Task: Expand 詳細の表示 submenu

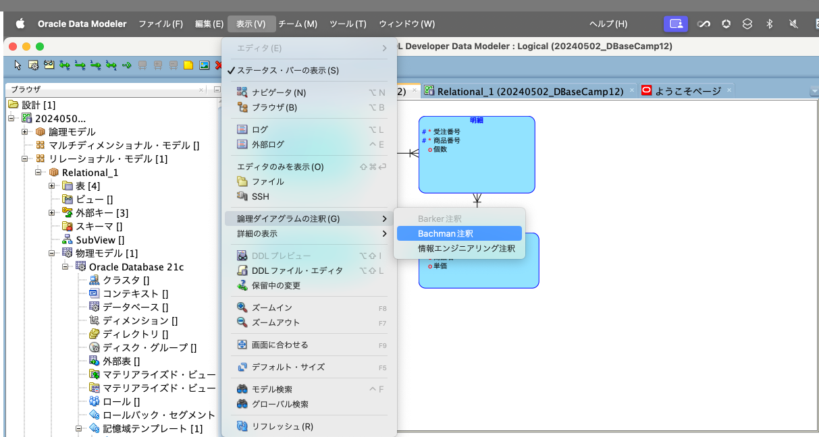Action: pos(310,233)
